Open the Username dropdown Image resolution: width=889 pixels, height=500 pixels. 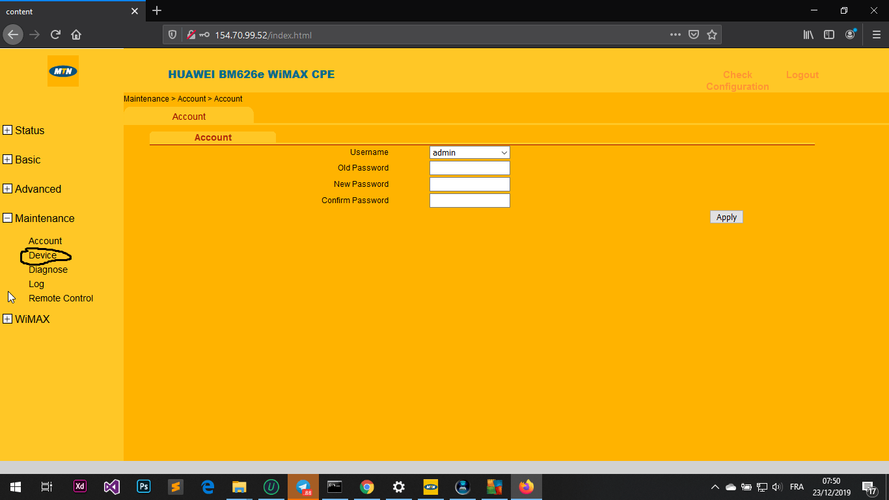[x=469, y=152]
